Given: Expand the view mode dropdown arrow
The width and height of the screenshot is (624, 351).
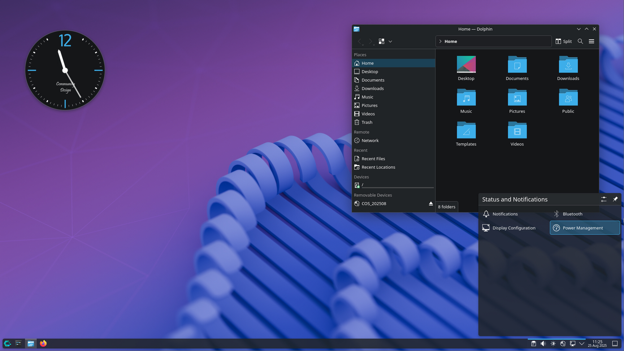Looking at the screenshot, I should (390, 41).
